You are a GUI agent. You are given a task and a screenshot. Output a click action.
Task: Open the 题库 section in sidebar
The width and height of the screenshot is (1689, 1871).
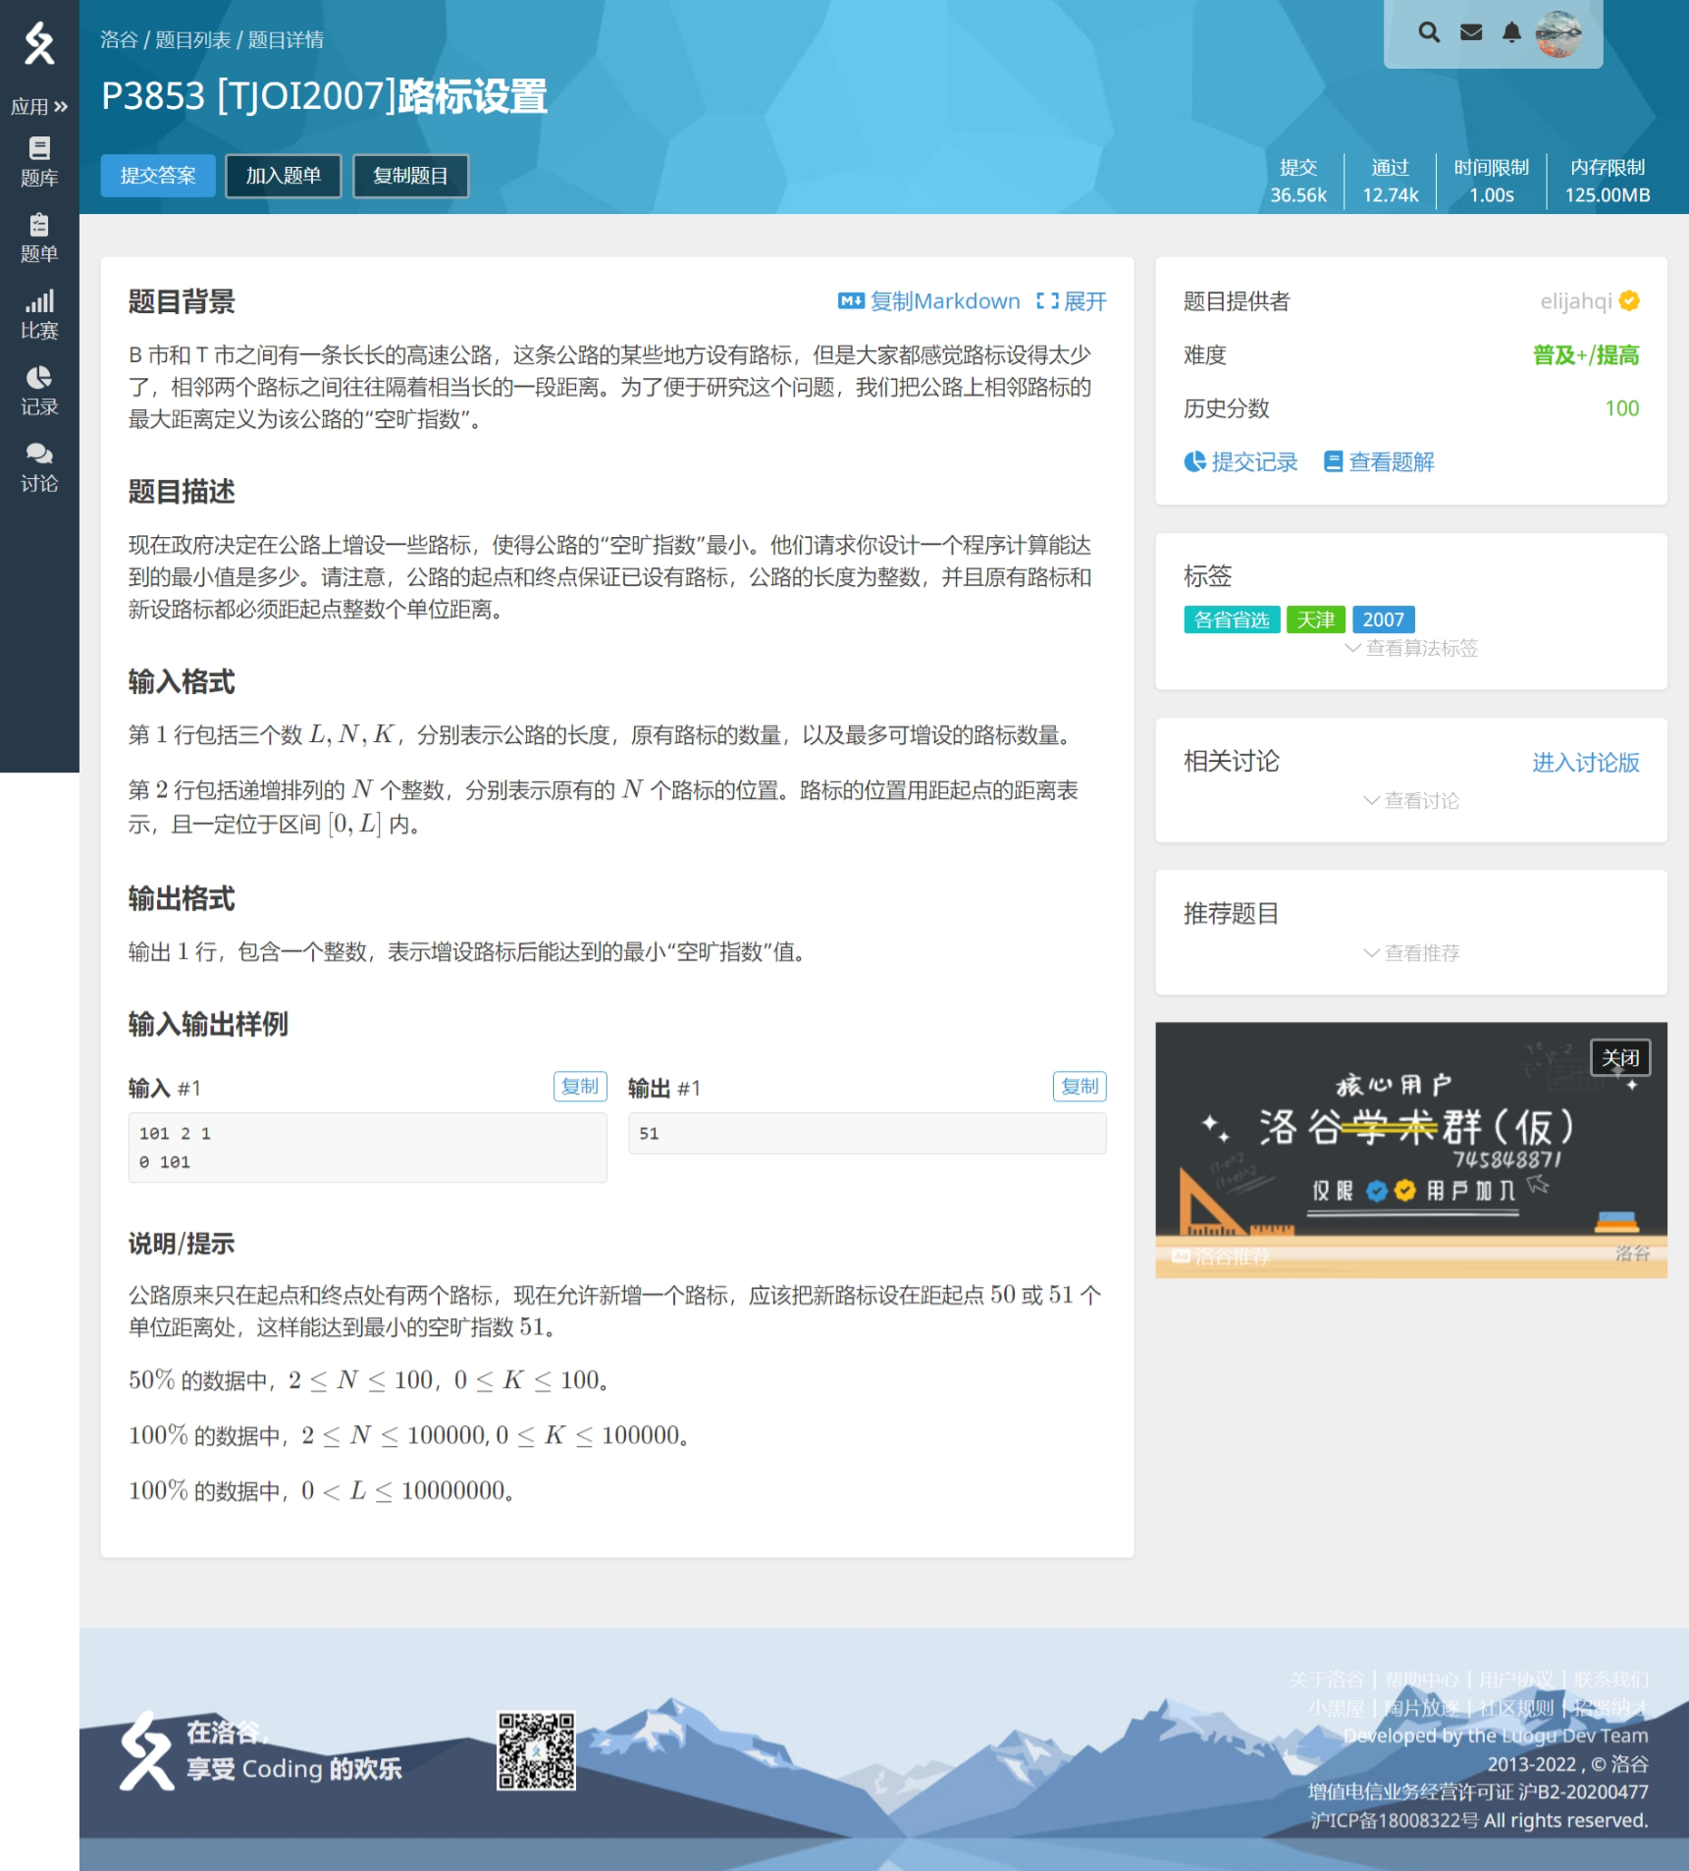[38, 162]
